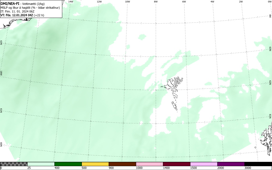Screen dimensions: 272x170
Task: Click the legend value '1400'
Action: [166, 168]
